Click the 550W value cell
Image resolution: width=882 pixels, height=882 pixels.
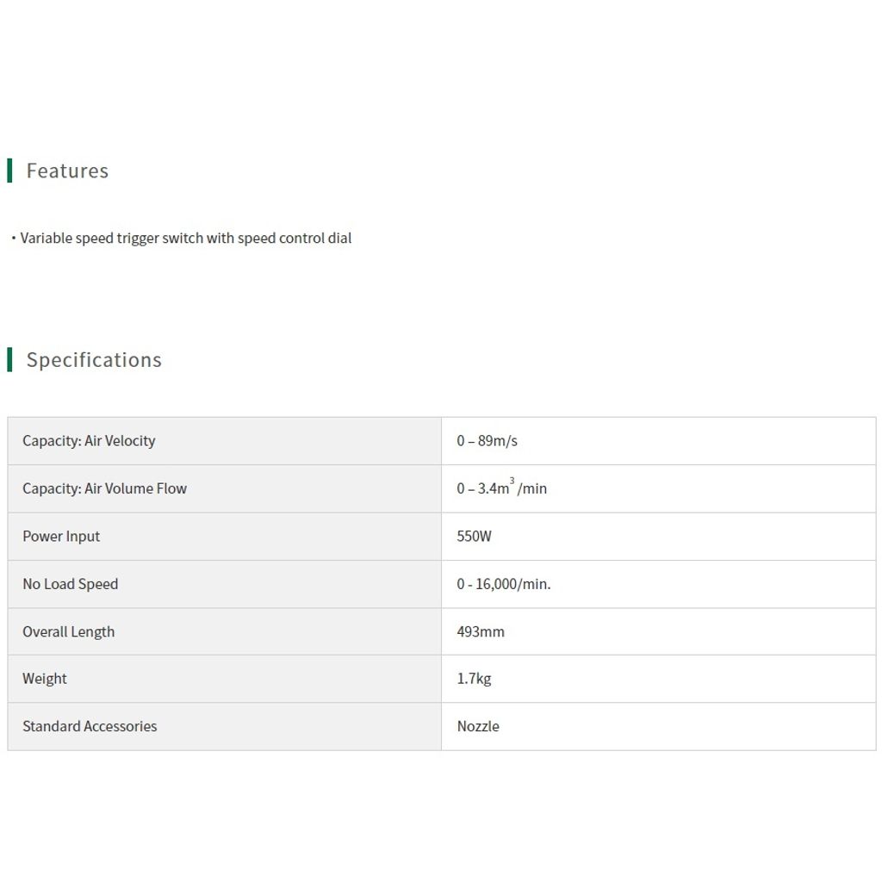pyautogui.click(x=659, y=536)
